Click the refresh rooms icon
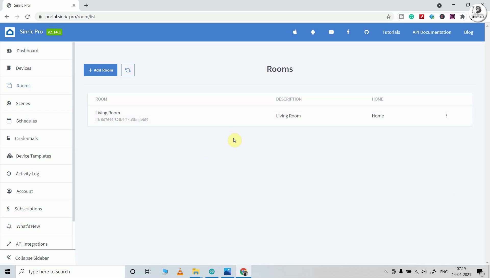490x278 pixels. [x=128, y=70]
